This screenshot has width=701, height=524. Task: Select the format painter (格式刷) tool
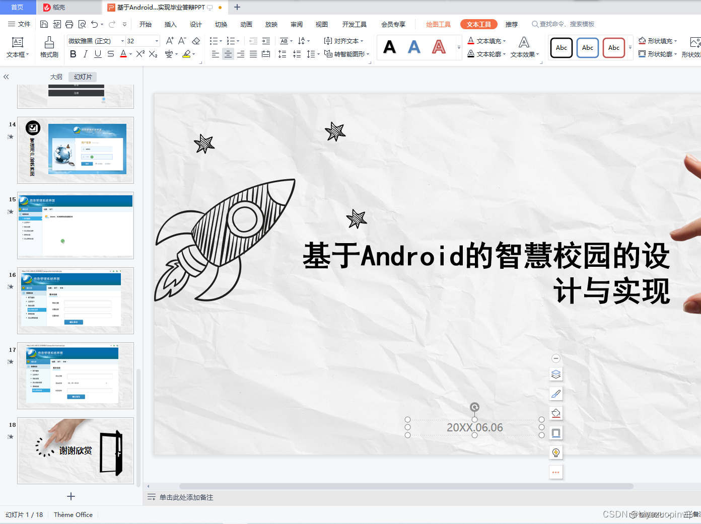(48, 47)
